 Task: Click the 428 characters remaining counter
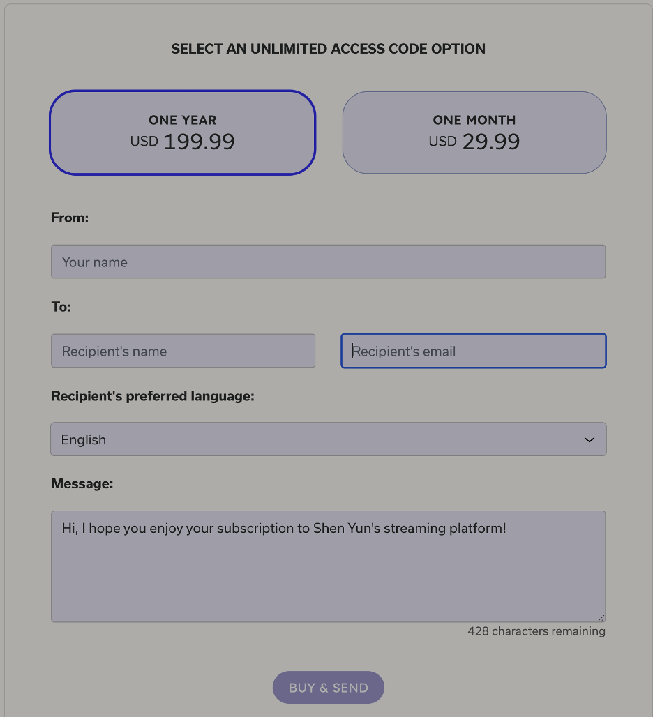click(x=536, y=631)
